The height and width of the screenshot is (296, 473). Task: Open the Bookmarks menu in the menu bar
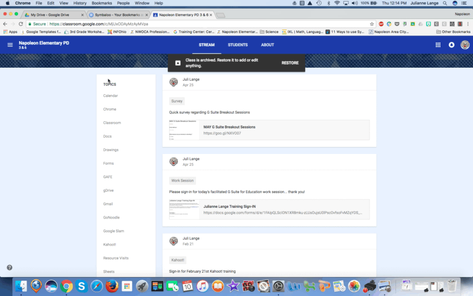click(x=102, y=3)
